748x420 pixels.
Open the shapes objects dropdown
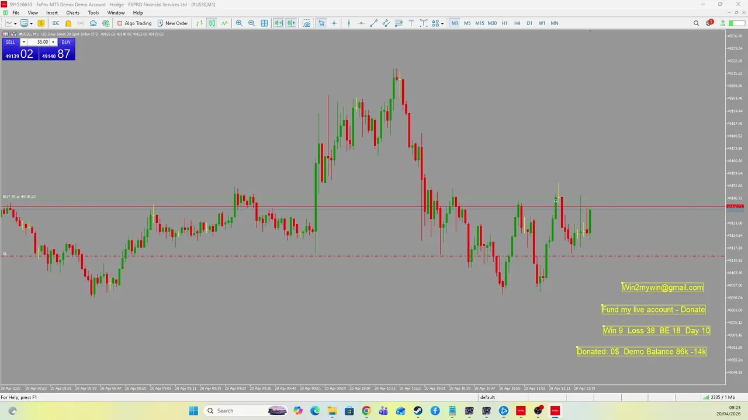click(x=438, y=23)
